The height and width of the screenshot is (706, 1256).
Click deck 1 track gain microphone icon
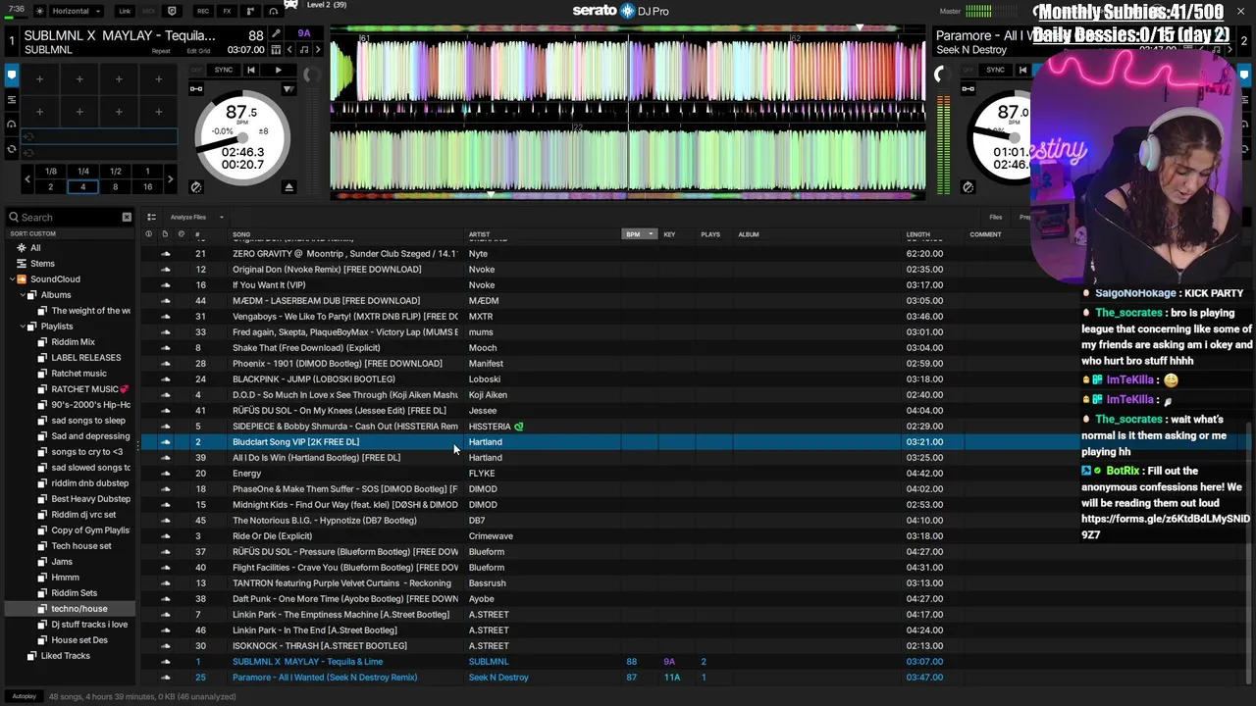click(276, 33)
